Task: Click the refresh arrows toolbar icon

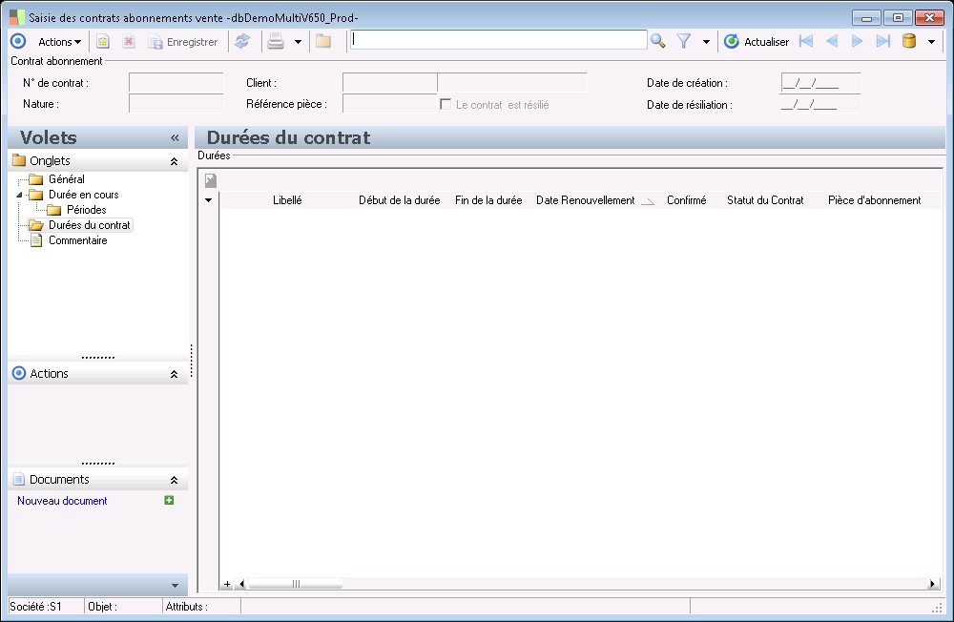Action: [242, 41]
